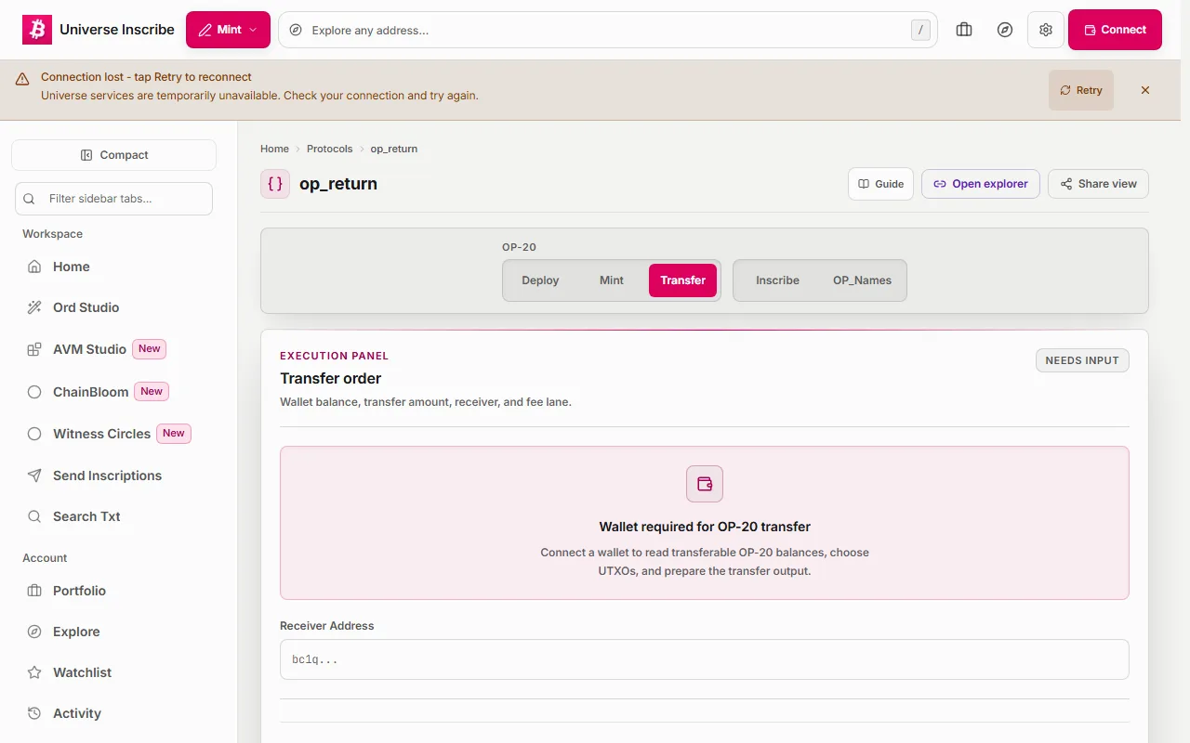Open the Mint dropdown menu
The height and width of the screenshot is (743, 1190).
click(x=228, y=30)
